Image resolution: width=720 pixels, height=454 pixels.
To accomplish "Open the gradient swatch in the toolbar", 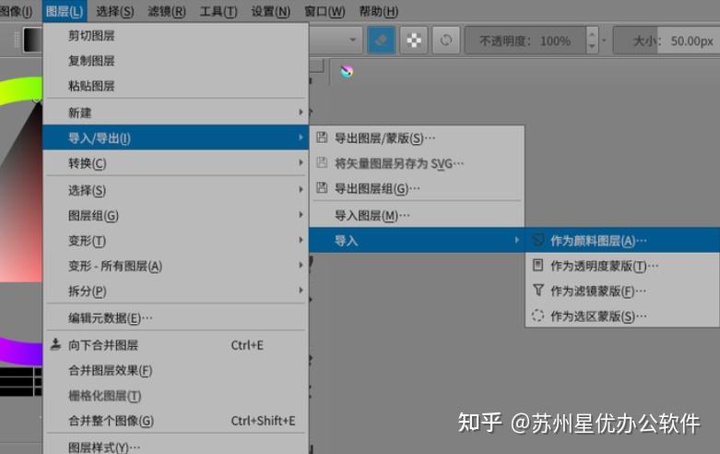I will point(32,40).
